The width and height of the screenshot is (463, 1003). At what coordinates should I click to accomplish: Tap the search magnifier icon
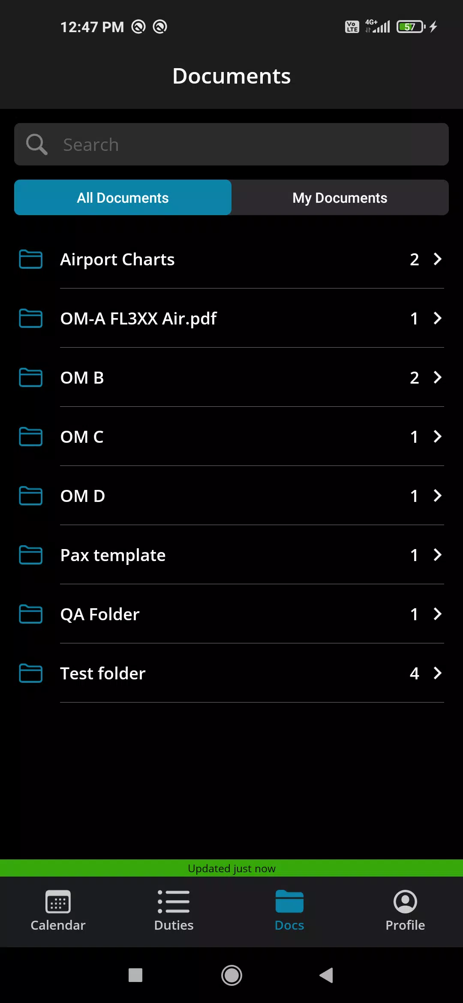pos(36,144)
